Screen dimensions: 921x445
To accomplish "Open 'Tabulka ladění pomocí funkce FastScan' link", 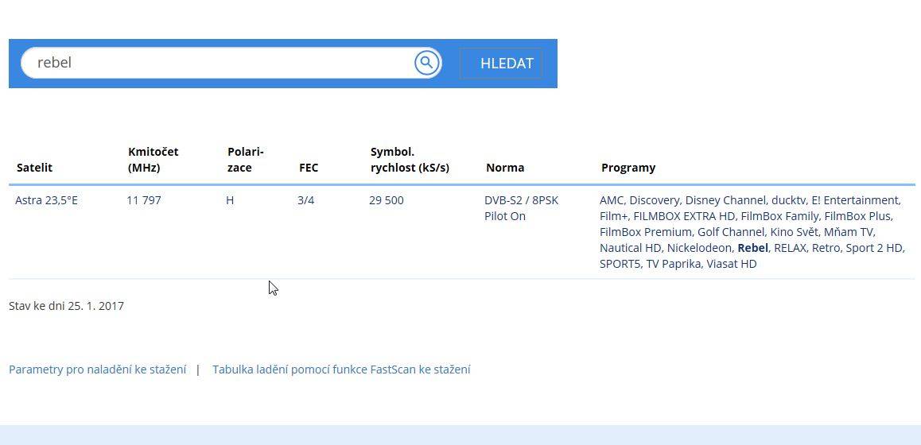I will [341, 370].
